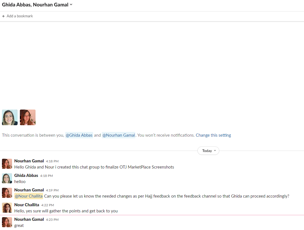Open Nourhan Gamal's avatar on the 4:19 PM message
The image size is (304, 230).
[x=7, y=193]
